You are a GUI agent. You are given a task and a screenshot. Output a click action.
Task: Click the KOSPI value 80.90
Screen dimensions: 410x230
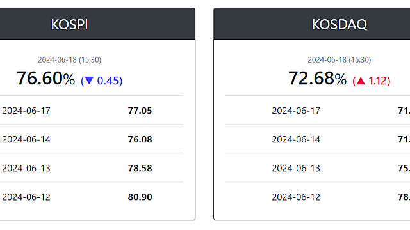tap(140, 197)
